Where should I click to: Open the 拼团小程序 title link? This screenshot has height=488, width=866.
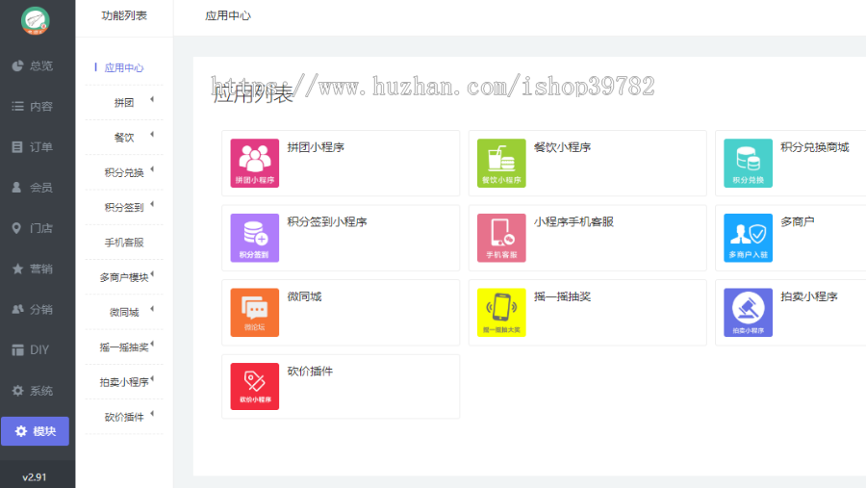tap(316, 147)
